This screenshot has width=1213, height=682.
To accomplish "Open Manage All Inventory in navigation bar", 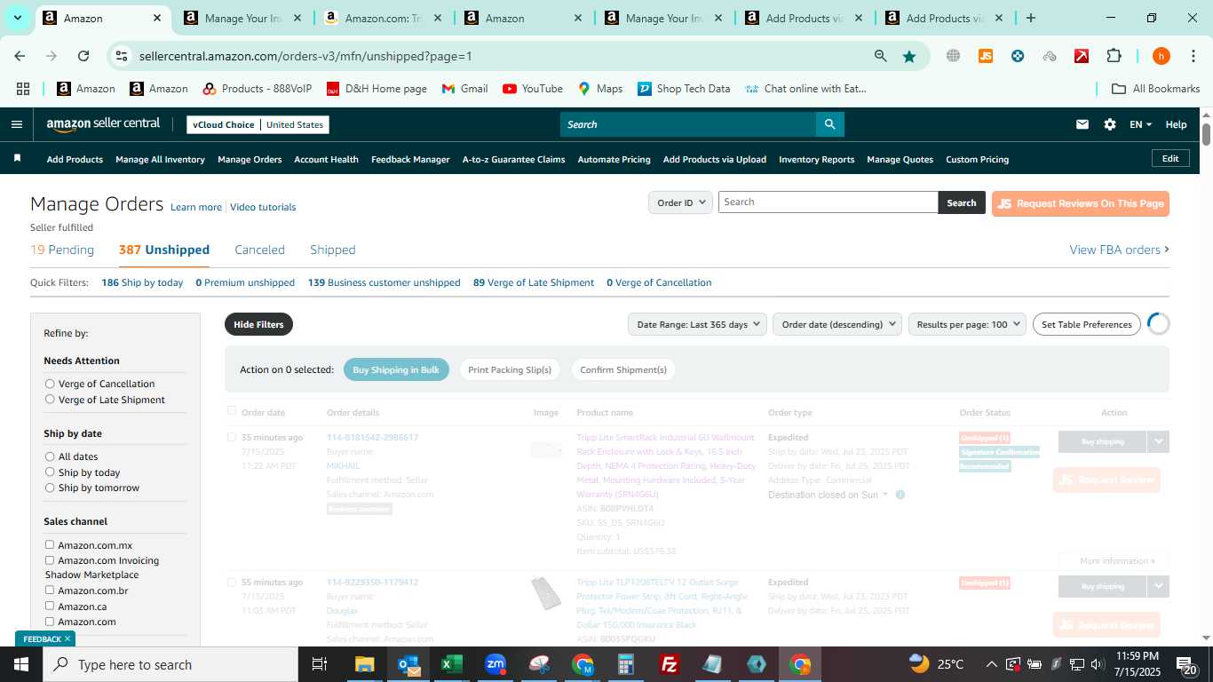I will point(160,159).
